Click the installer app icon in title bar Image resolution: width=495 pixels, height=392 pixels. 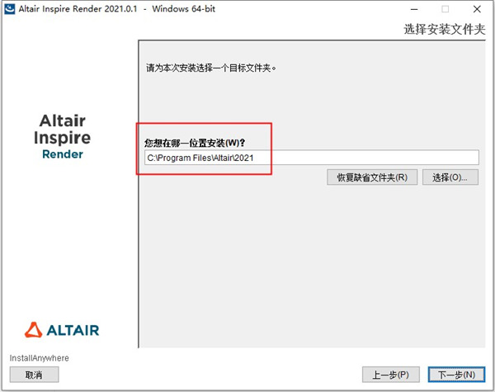11,9
